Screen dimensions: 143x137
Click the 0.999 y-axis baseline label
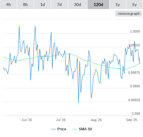click(x=136, y=114)
